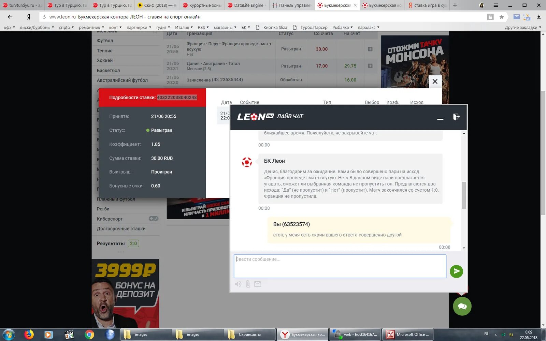The image size is (546, 341).
Task: Bookmark this page with the star icon
Action: [501, 17]
